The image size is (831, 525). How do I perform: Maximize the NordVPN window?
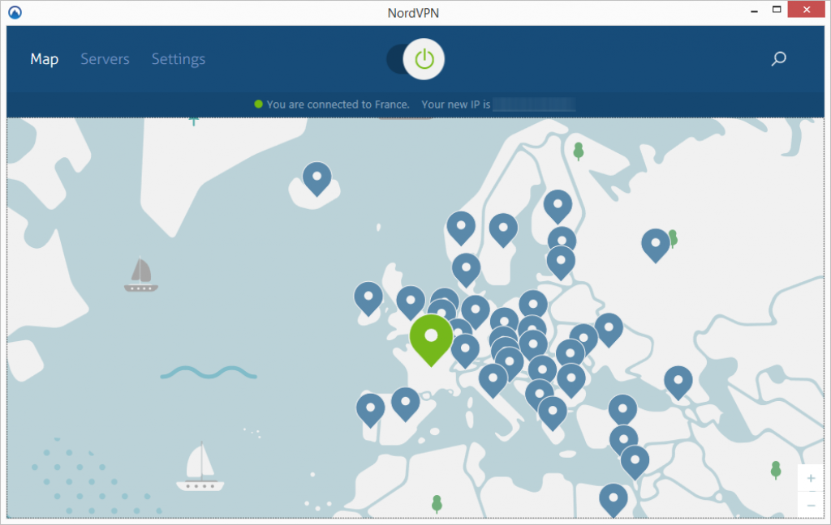tap(777, 10)
